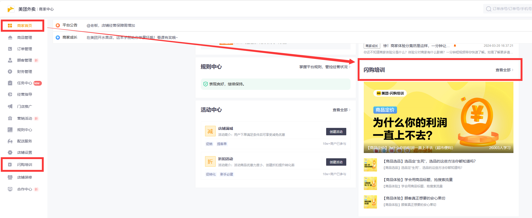Viewport: 532px width, 218px height.
Task: Click the 配送服务 scooter icon
Action: click(10, 141)
